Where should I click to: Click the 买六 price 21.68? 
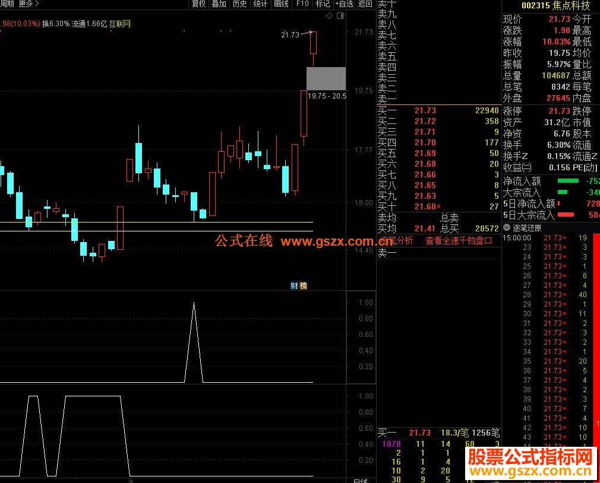(x=425, y=164)
